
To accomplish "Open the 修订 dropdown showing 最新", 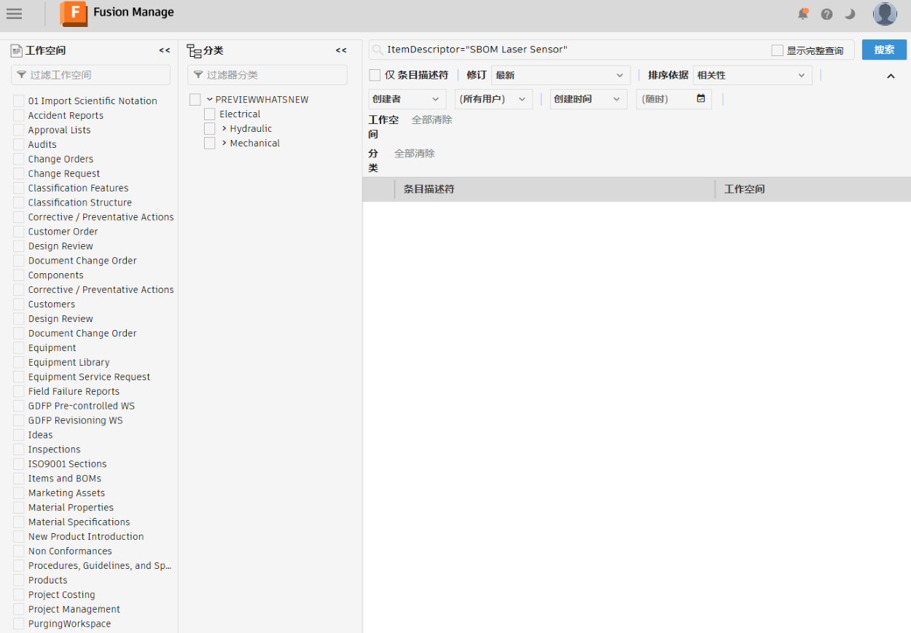I will pyautogui.click(x=561, y=75).
